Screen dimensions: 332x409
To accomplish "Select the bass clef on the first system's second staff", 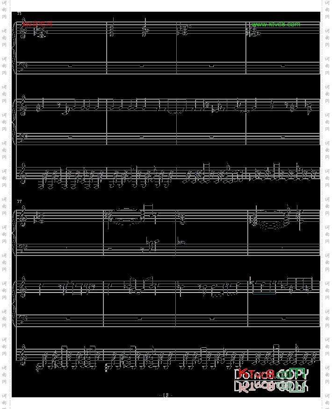I will pyautogui.click(x=21, y=66).
